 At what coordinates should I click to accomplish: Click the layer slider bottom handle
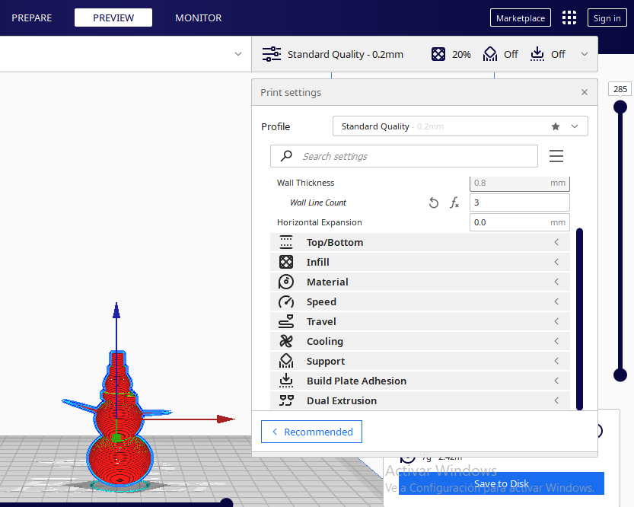(620, 375)
